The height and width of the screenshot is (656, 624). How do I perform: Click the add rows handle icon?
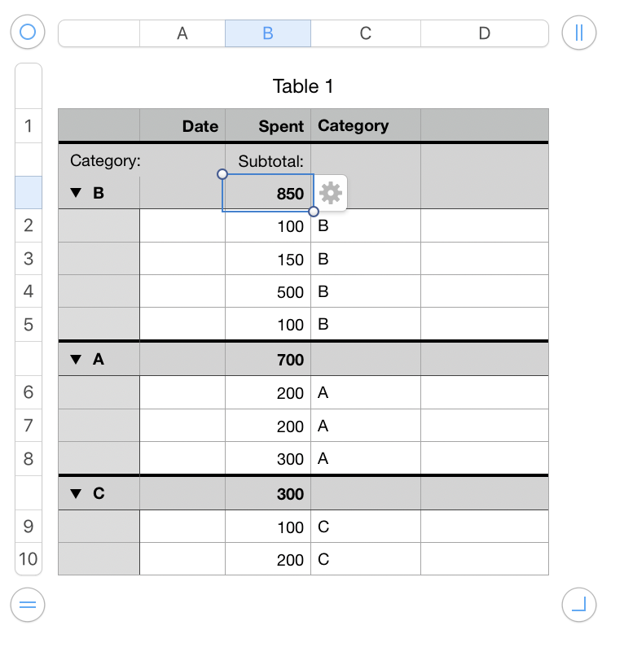[28, 605]
